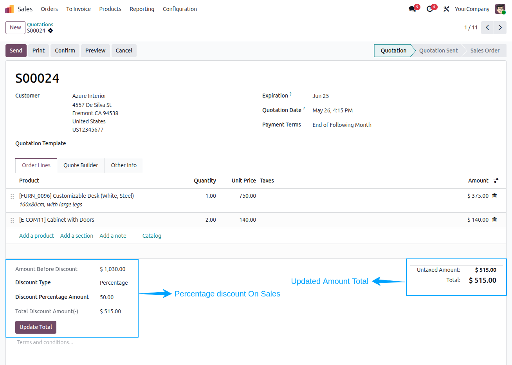Screen dimensions: 512x365
Task: Select the Order Lines tab
Action: tap(36, 165)
